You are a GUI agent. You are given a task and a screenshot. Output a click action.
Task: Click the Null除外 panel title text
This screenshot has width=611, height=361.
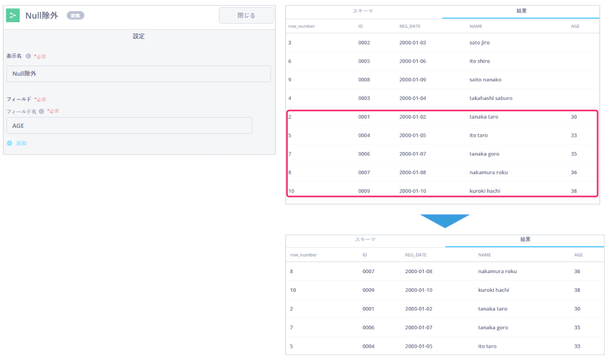[42, 16]
